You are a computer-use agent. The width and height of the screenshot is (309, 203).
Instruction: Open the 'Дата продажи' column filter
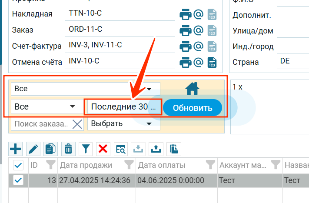pyautogui.click(x=129, y=165)
